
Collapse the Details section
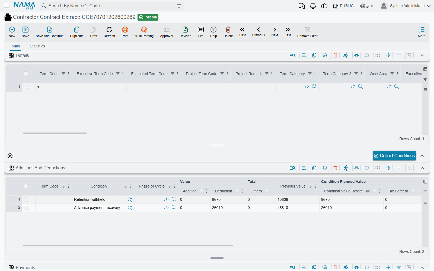click(x=422, y=56)
